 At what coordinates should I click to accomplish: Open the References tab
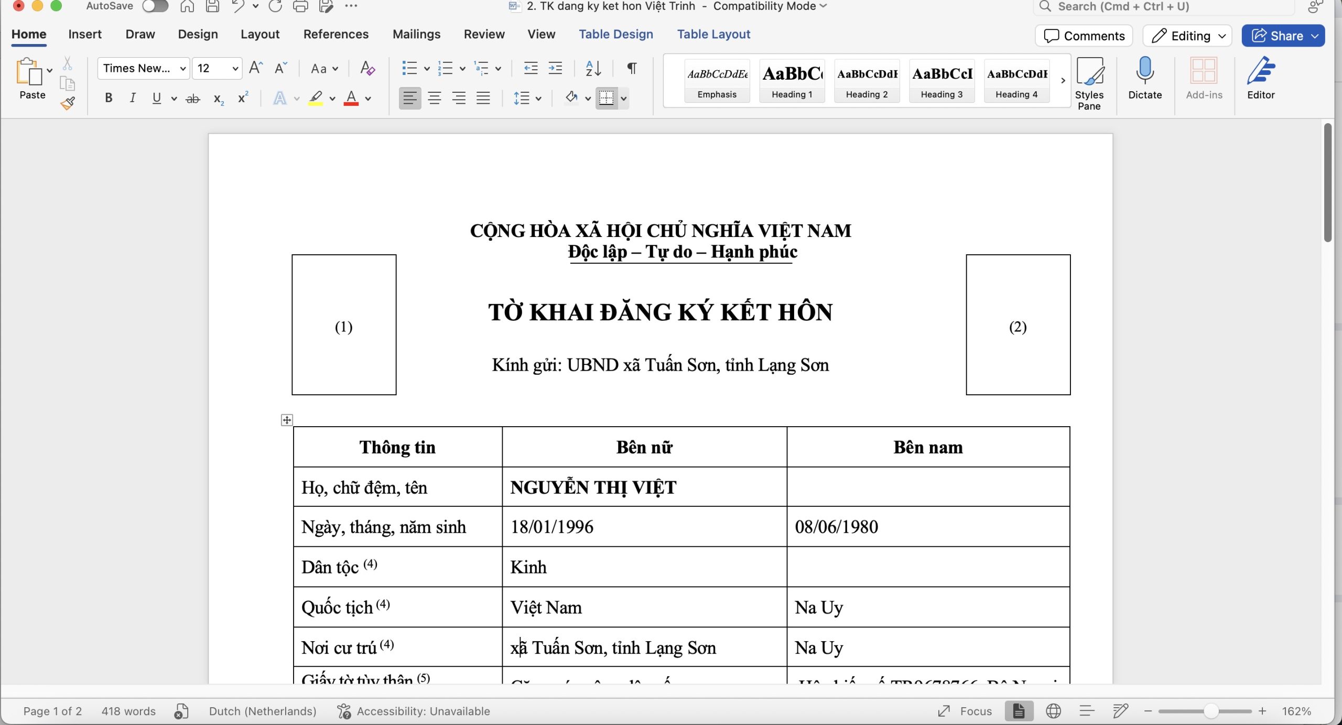click(x=335, y=35)
